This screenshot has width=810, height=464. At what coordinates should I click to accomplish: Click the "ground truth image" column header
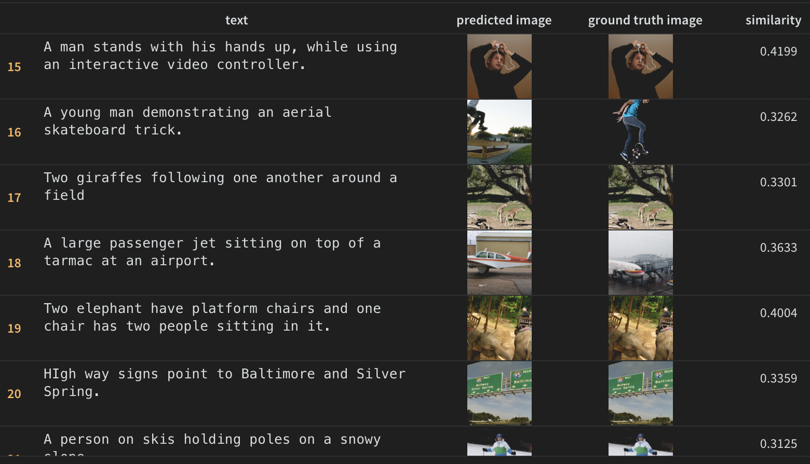(x=645, y=20)
